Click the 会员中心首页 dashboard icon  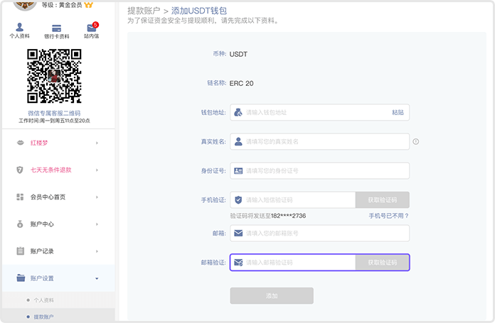(20, 197)
